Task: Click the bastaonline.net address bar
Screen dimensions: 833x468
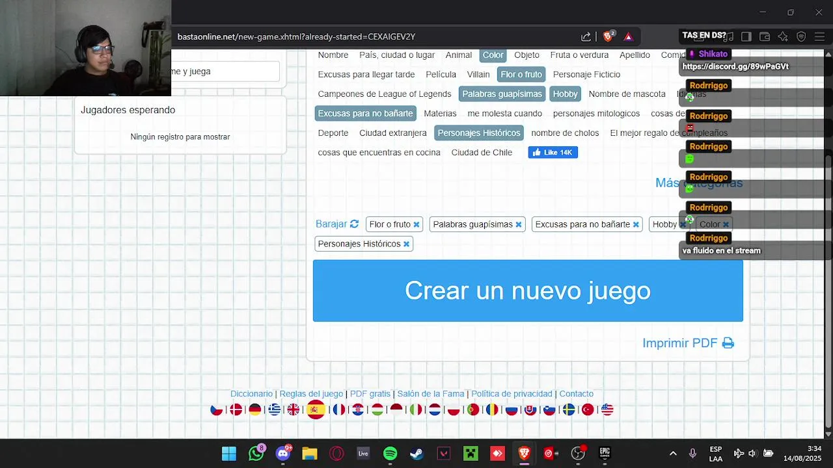Action: tap(296, 37)
